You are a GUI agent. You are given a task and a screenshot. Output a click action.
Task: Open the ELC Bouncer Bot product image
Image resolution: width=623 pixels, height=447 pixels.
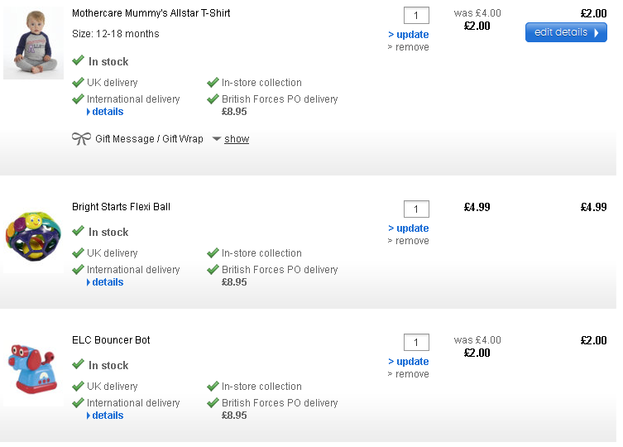click(x=31, y=370)
